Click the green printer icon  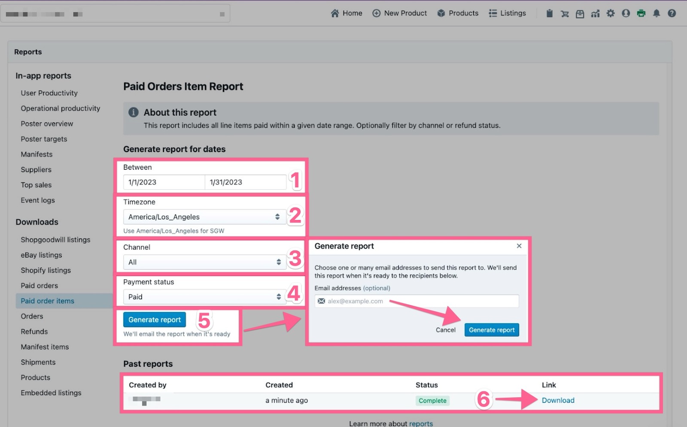641,13
